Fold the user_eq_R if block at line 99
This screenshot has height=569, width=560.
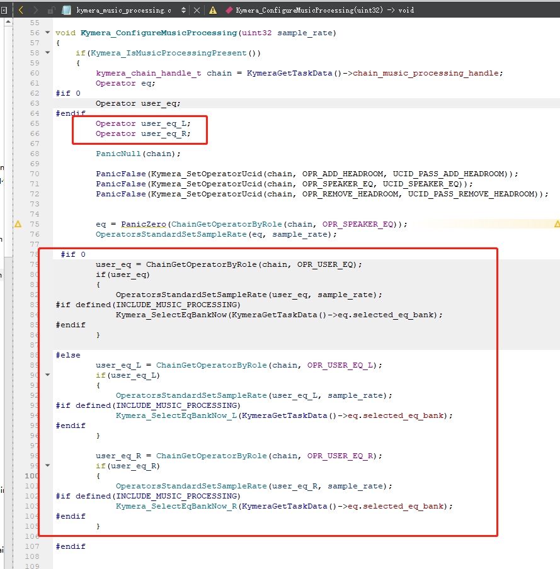point(48,466)
